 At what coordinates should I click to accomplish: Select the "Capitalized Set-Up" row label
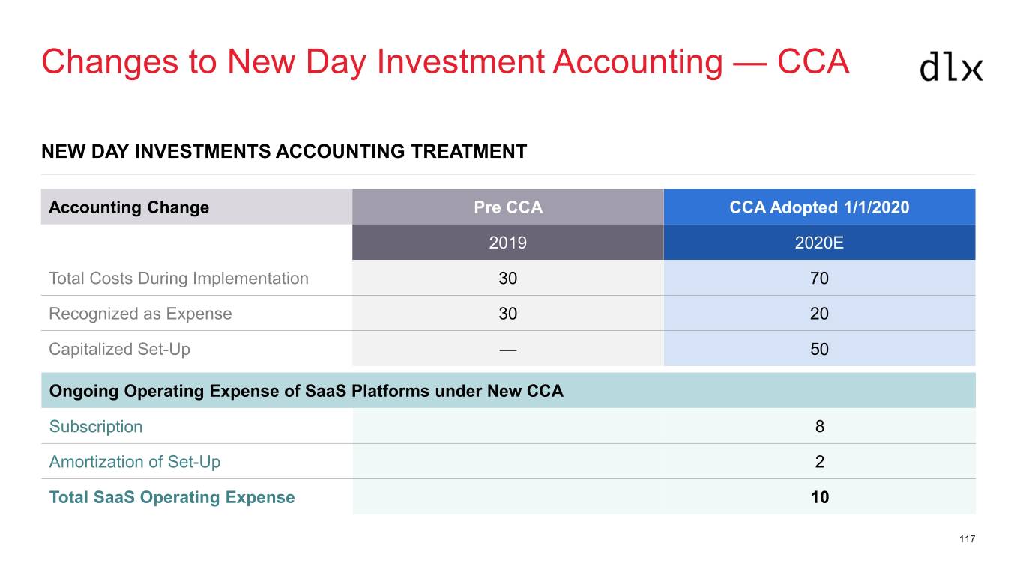119,349
